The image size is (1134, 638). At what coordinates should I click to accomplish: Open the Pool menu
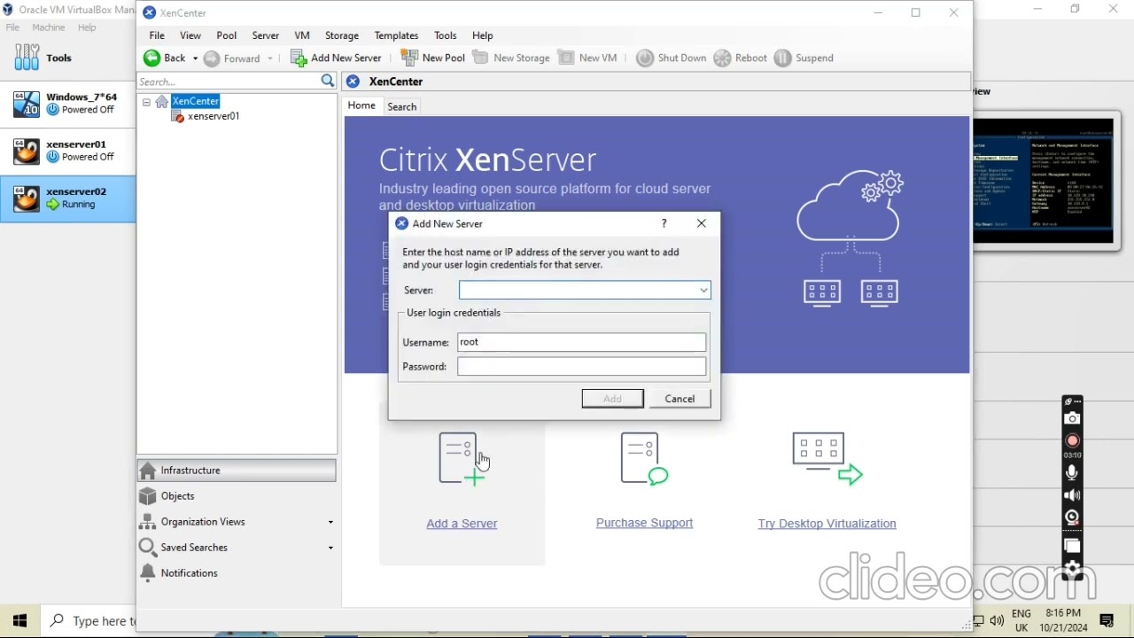coord(227,35)
